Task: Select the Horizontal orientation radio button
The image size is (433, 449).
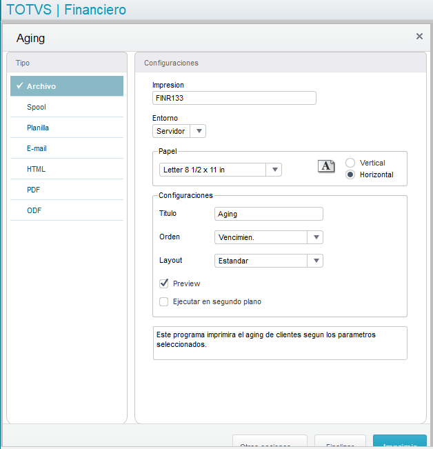Action: [x=350, y=174]
